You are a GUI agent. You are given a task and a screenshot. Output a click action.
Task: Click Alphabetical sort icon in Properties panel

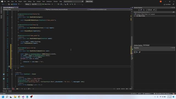click(137, 52)
